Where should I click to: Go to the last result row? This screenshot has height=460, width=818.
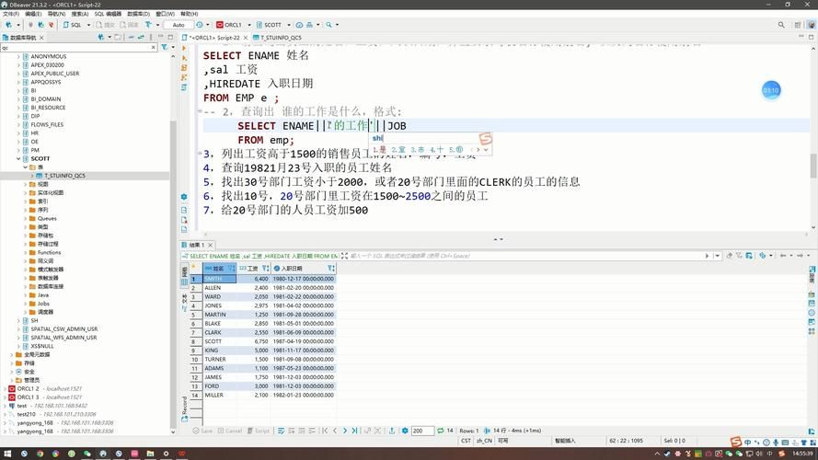point(355,431)
